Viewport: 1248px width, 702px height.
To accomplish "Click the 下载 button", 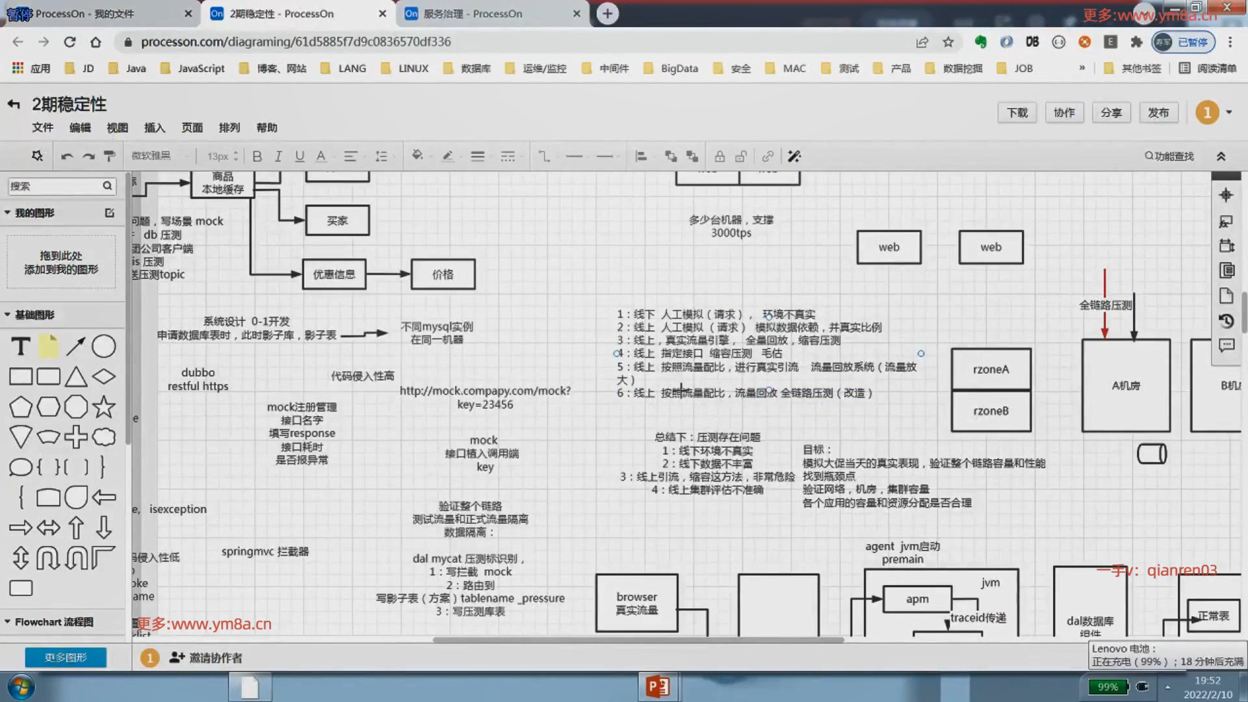I will coord(1017,112).
